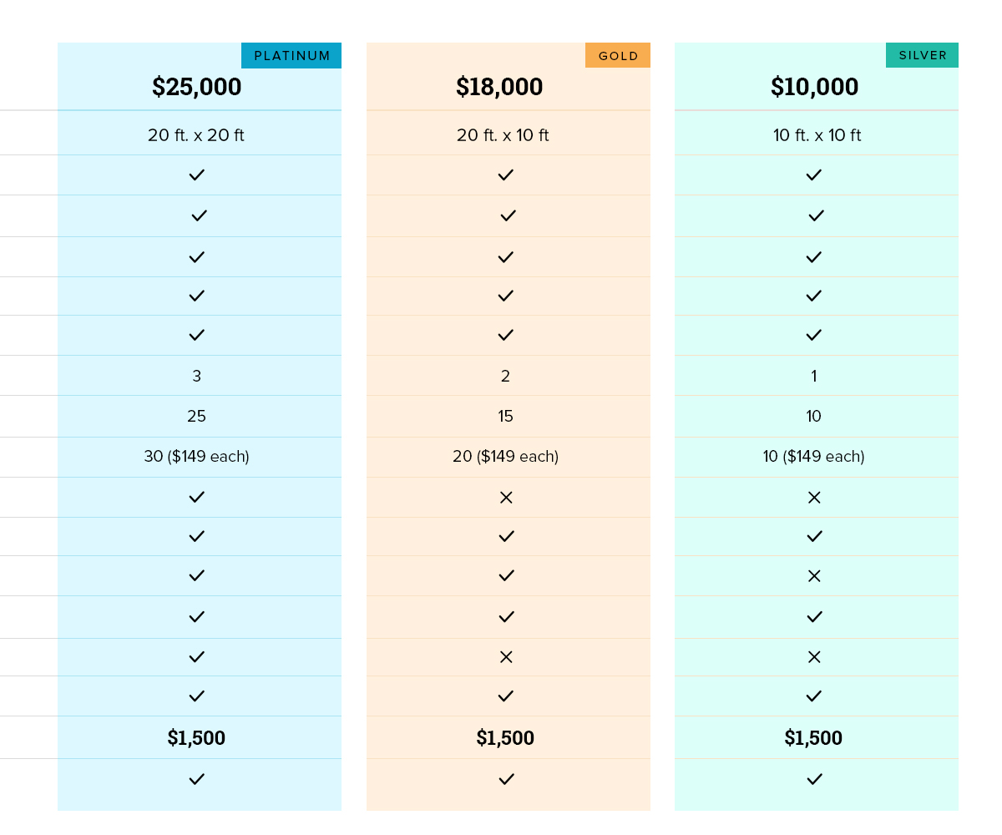Image resolution: width=1002 pixels, height=835 pixels.
Task: Click the last X mark in Gold column
Action: click(505, 657)
